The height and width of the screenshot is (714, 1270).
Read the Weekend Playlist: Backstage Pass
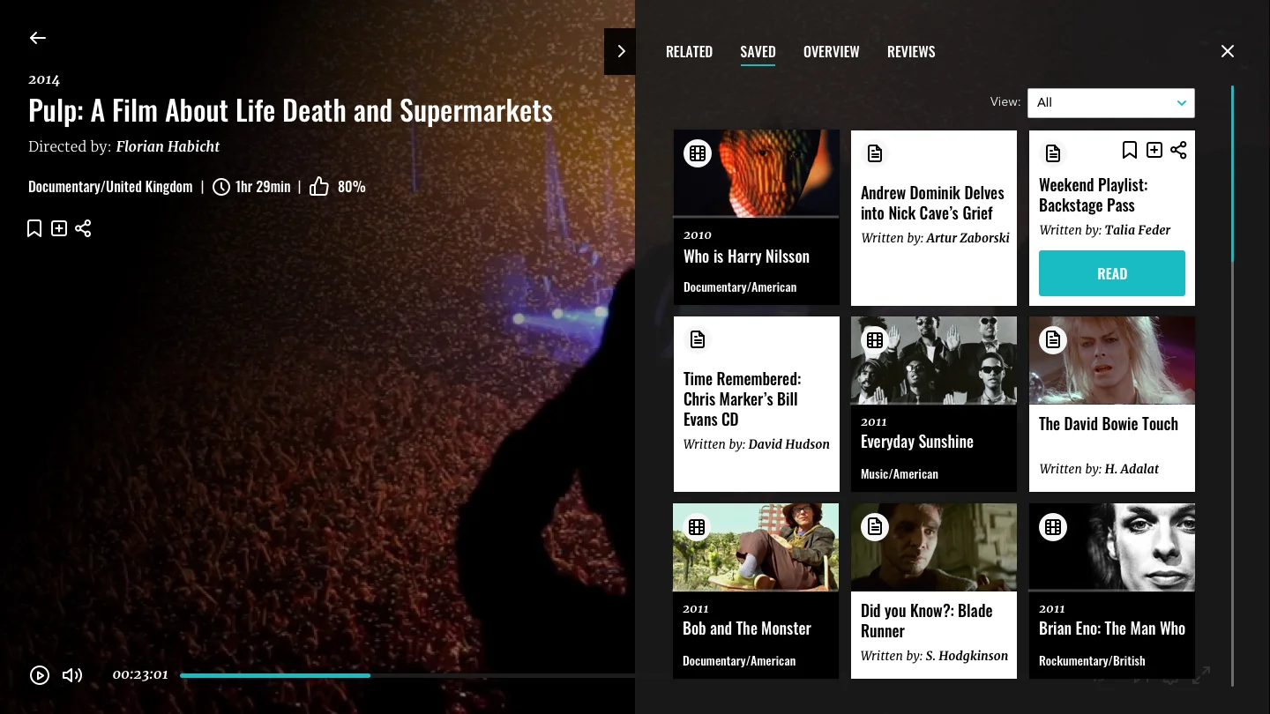click(1111, 273)
